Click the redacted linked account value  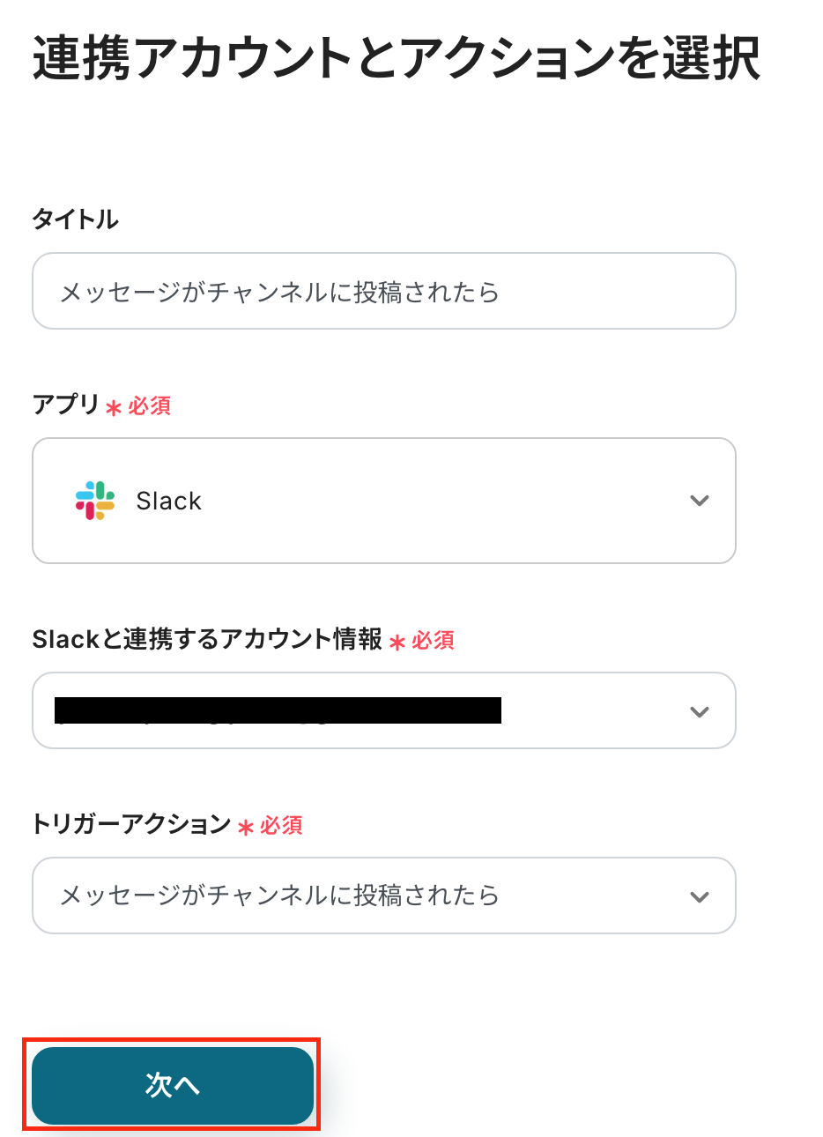[x=278, y=710]
